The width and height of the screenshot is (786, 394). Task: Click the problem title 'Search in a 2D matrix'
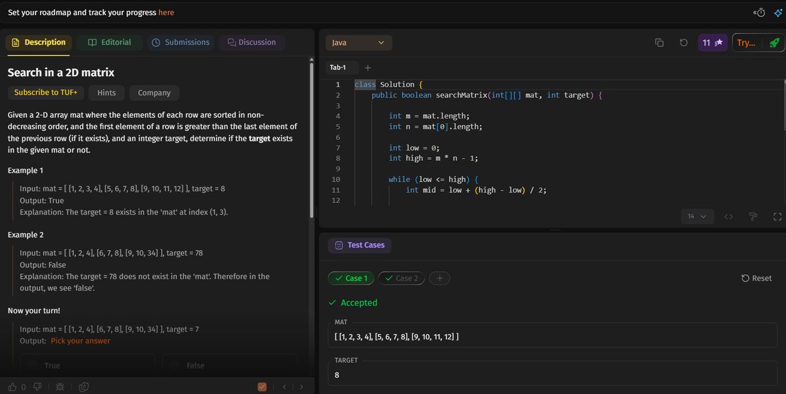61,73
